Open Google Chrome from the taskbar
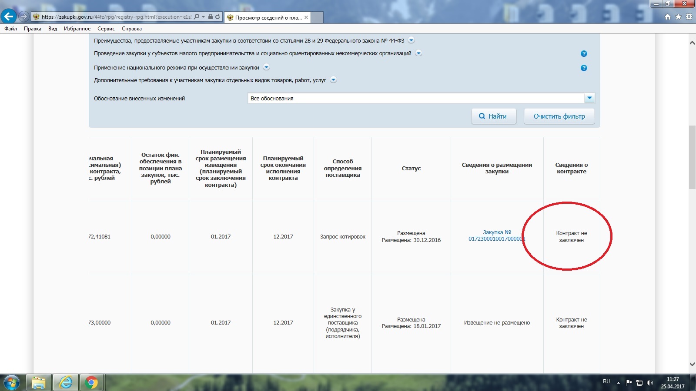The width and height of the screenshot is (696, 391). coord(91,383)
